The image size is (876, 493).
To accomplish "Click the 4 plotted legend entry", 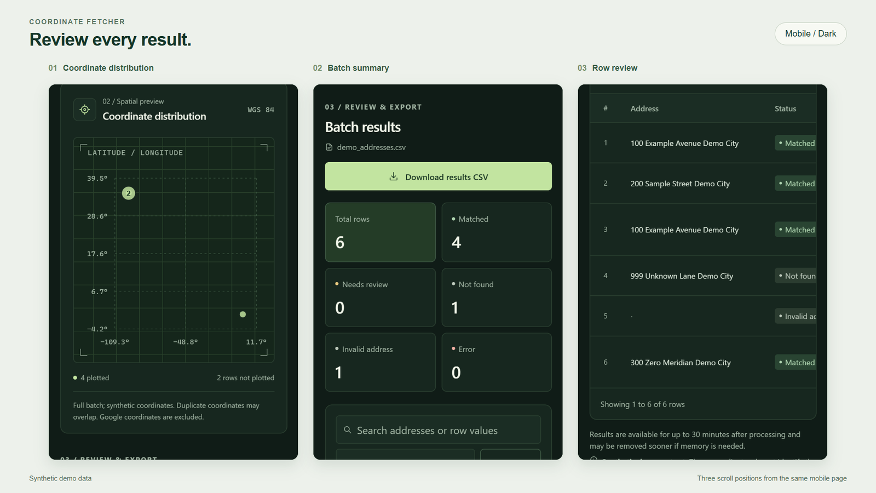I will [x=91, y=378].
